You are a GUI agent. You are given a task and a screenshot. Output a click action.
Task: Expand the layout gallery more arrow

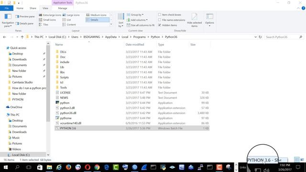(x=111, y=24)
